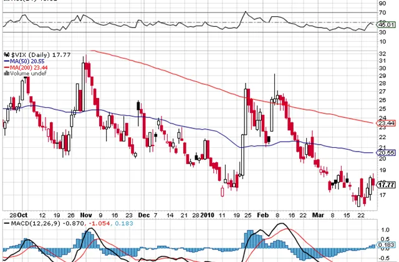Click the "MA(50) 20.55" legend entry

click(27, 61)
